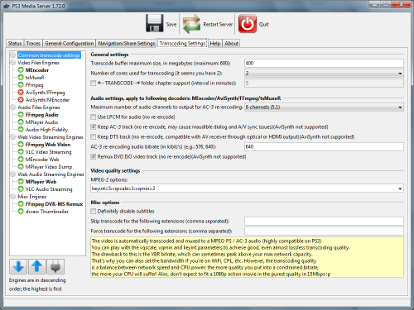Screen dimensions: 414x310
Task: Open the About tab
Action: coord(231,43)
